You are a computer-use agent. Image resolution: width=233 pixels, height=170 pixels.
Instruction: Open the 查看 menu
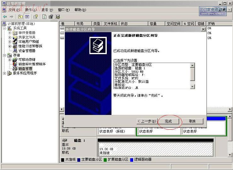(47, 10)
